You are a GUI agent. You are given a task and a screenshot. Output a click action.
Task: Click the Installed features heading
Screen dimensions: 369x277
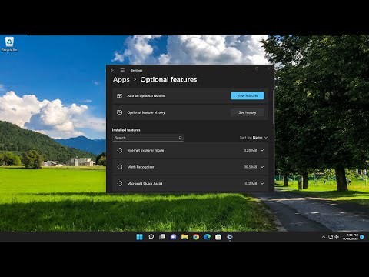point(126,130)
